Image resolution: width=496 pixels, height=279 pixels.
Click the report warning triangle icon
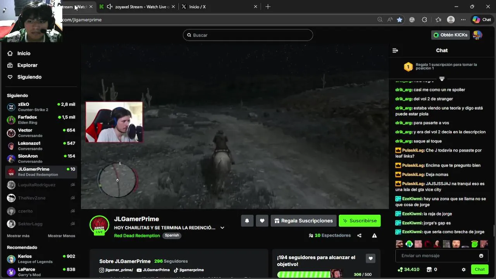tap(374, 236)
